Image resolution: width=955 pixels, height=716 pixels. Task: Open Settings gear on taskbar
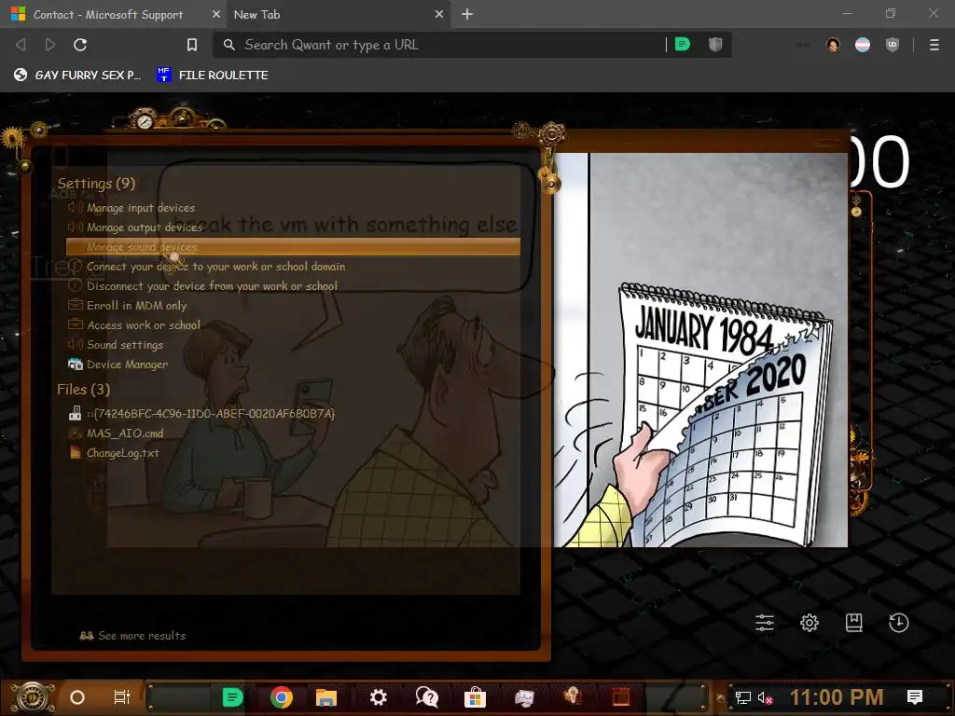(x=379, y=697)
